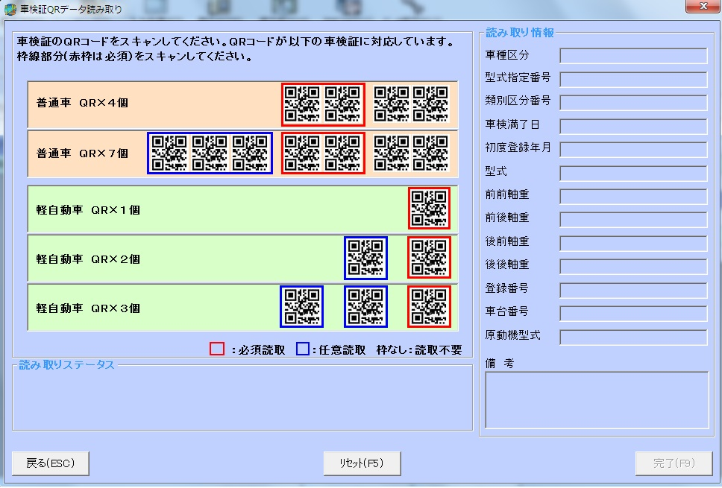722x488 pixels.
Task: Click the 類別区分番号 input field
Action: pos(633,103)
